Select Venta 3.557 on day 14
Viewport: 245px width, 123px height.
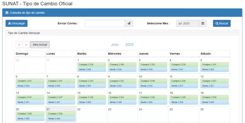61,102
